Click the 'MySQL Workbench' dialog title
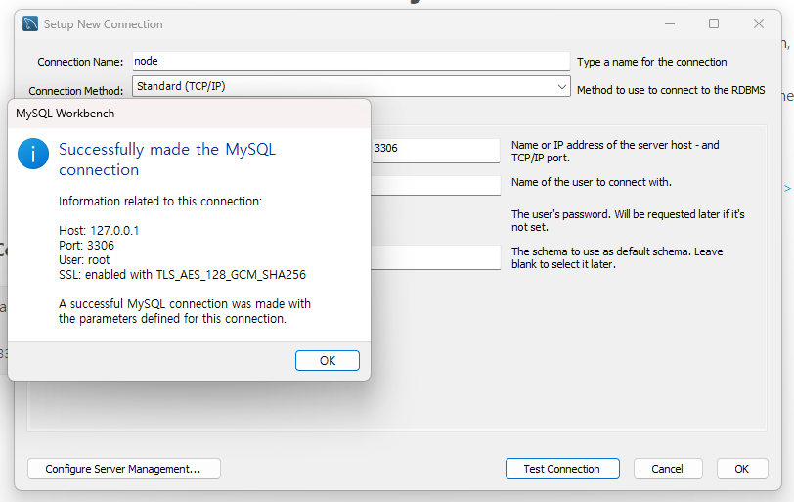Screen dimensions: 794x502 66,114
